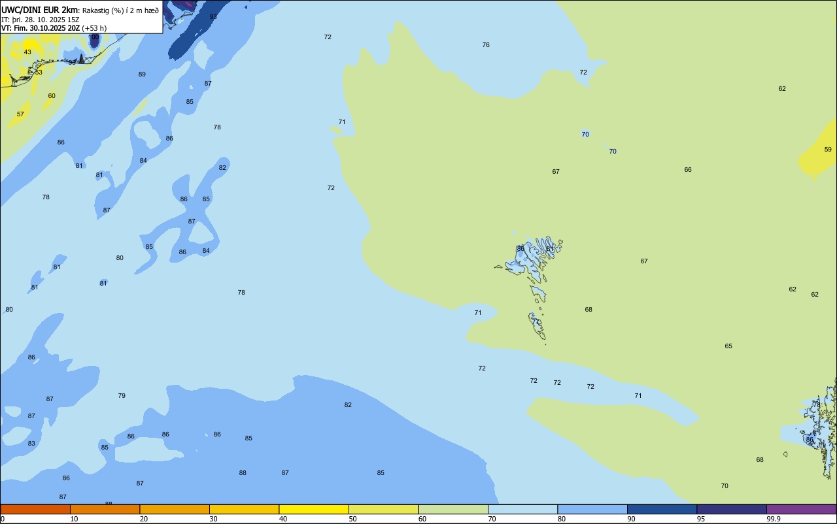837x524 pixels.
Task: Click the 30–40 gold legend color band
Action: (244, 509)
